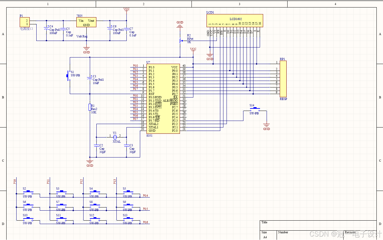Select the C6 100uF polarized capacitor
The image size is (383, 240).
(110, 28)
